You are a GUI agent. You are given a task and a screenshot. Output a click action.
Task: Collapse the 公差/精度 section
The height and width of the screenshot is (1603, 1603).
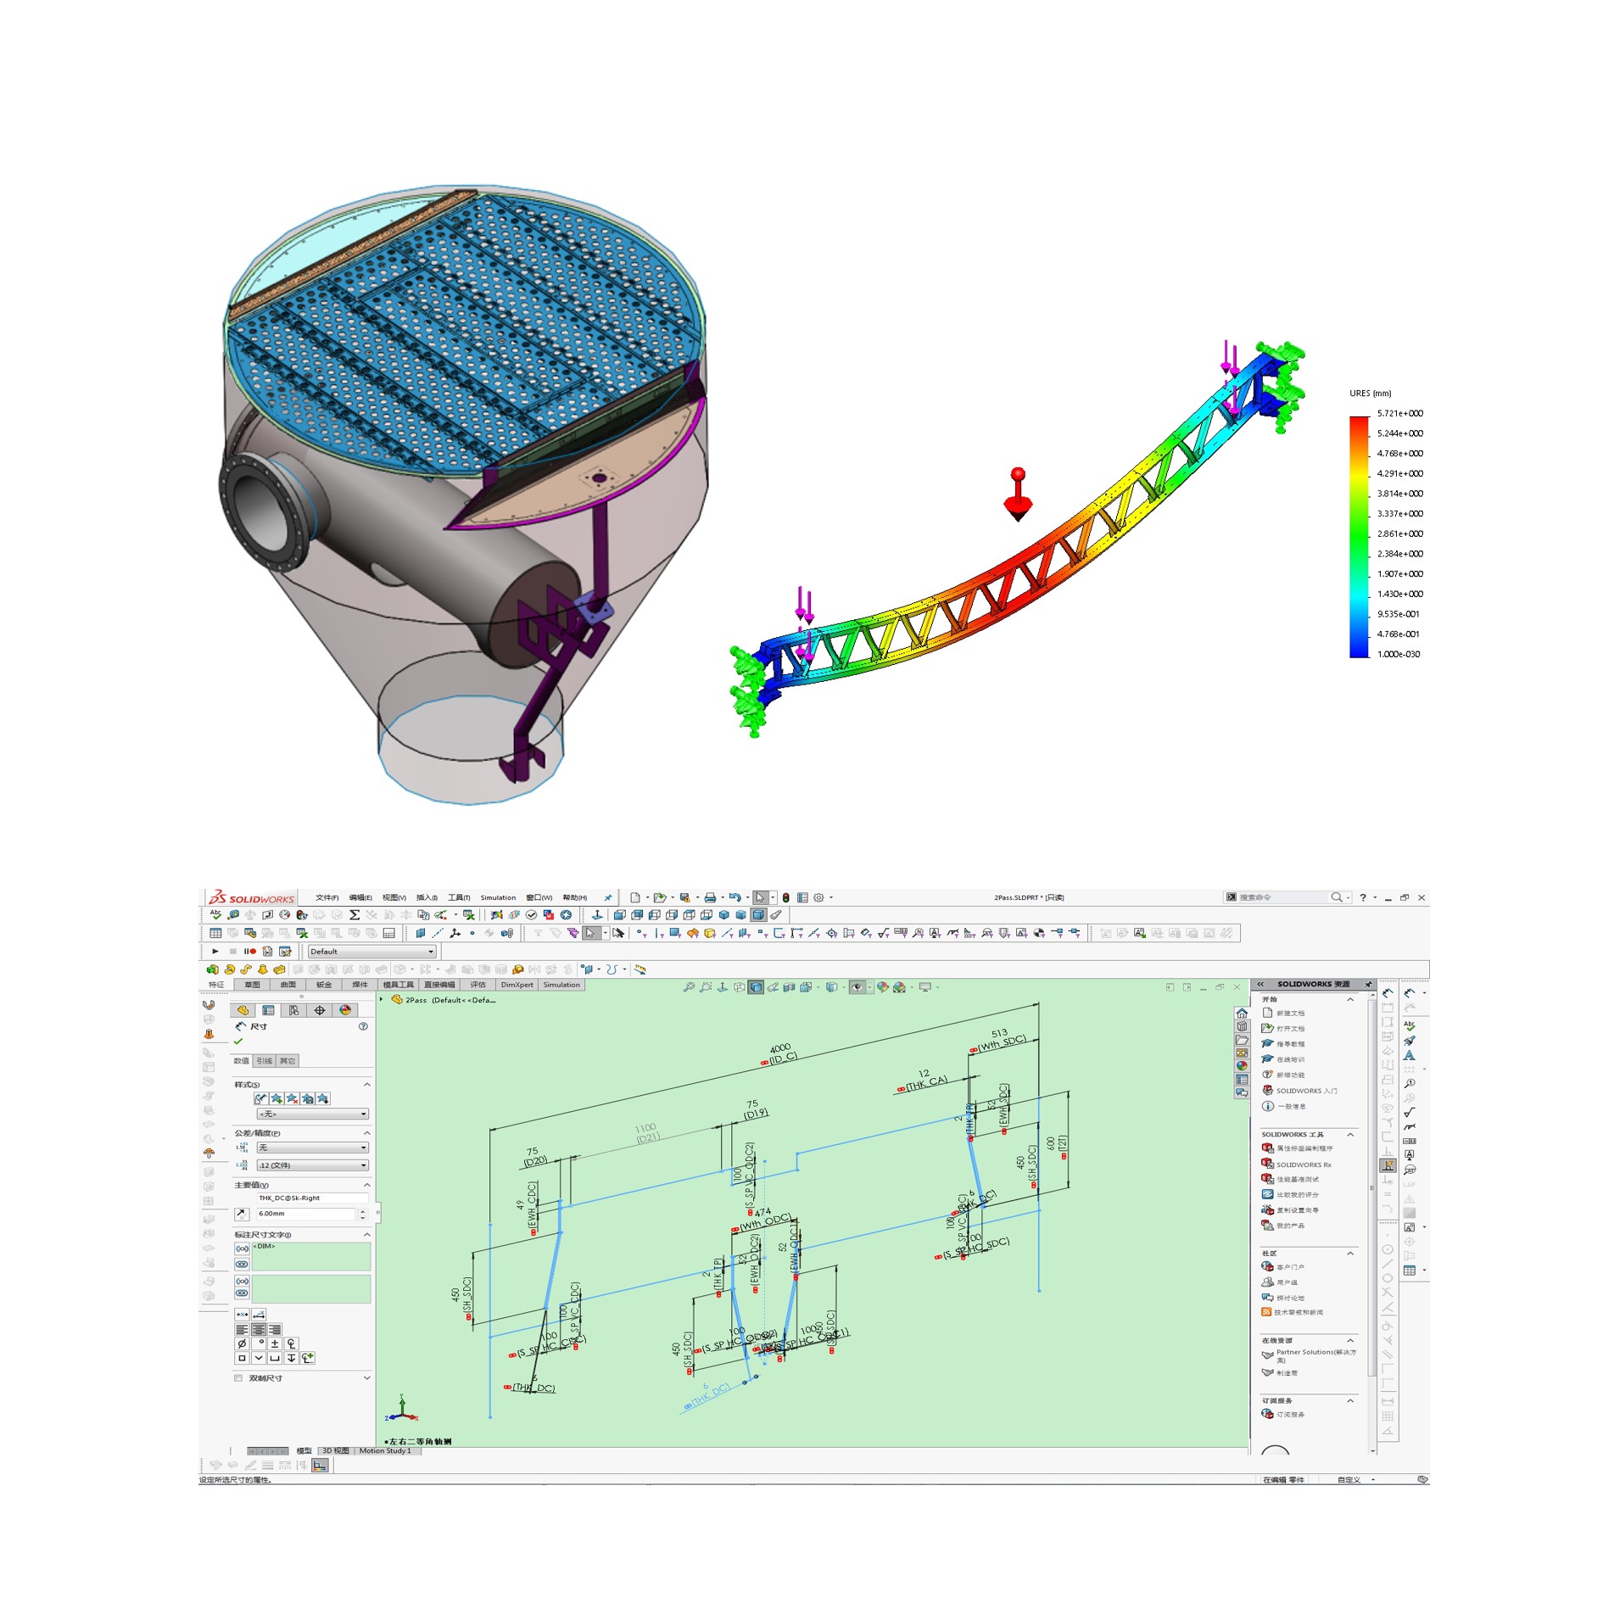366,1133
